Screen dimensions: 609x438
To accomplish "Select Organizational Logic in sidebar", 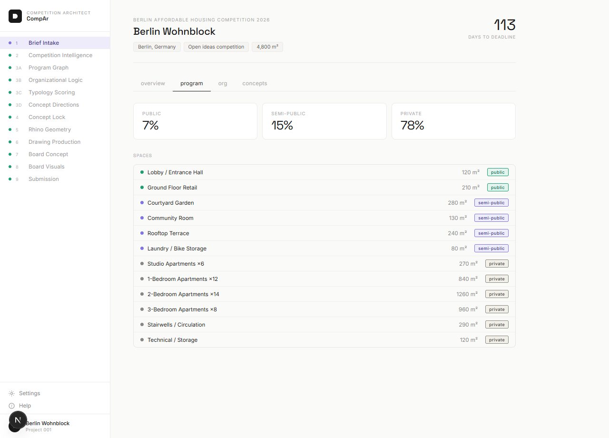I will point(55,80).
